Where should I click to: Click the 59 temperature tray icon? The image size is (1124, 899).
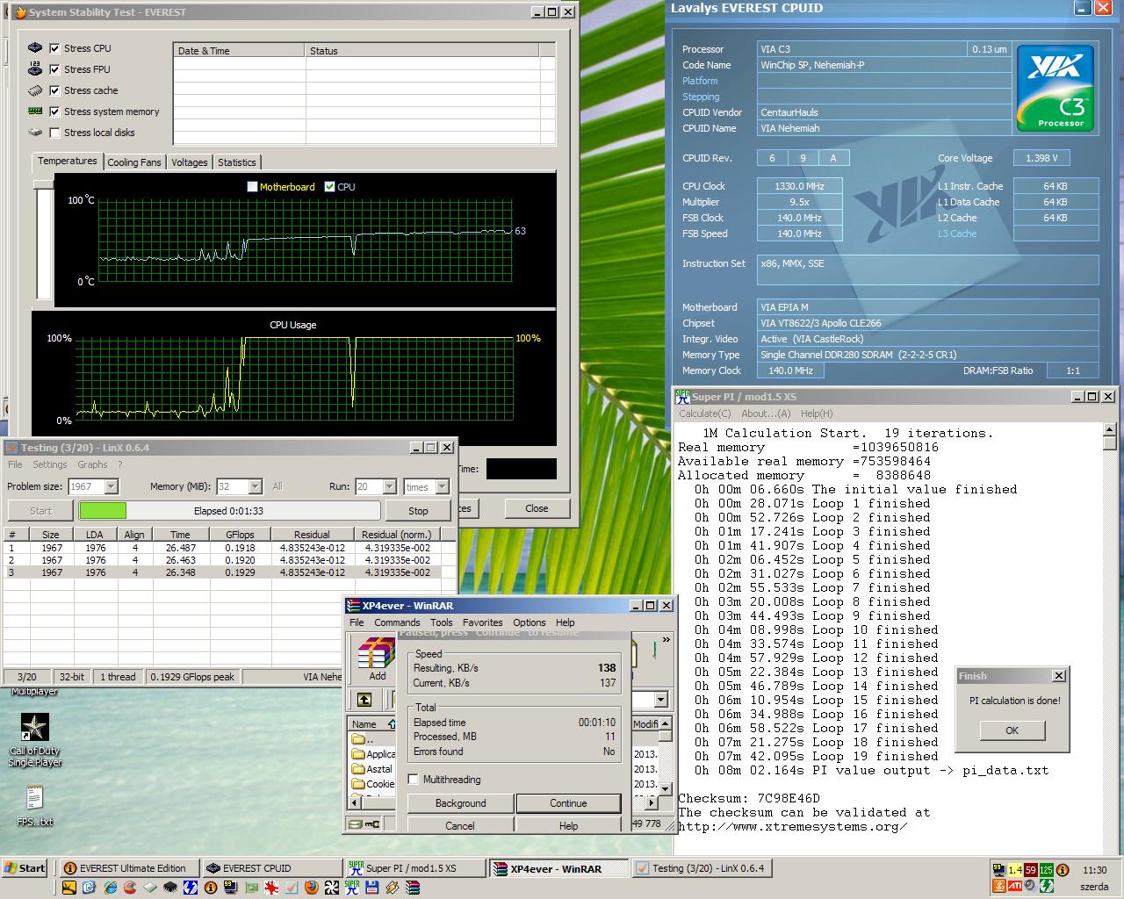(x=1031, y=870)
